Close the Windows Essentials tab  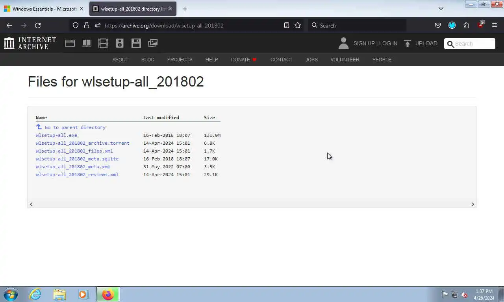(82, 9)
